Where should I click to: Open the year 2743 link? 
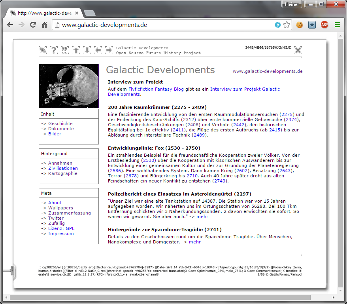220,181
